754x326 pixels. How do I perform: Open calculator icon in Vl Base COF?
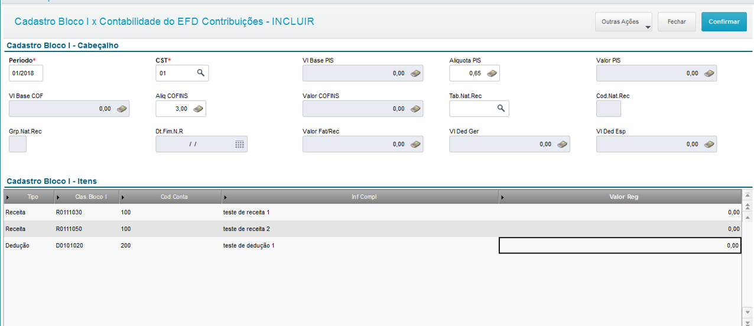[122, 109]
